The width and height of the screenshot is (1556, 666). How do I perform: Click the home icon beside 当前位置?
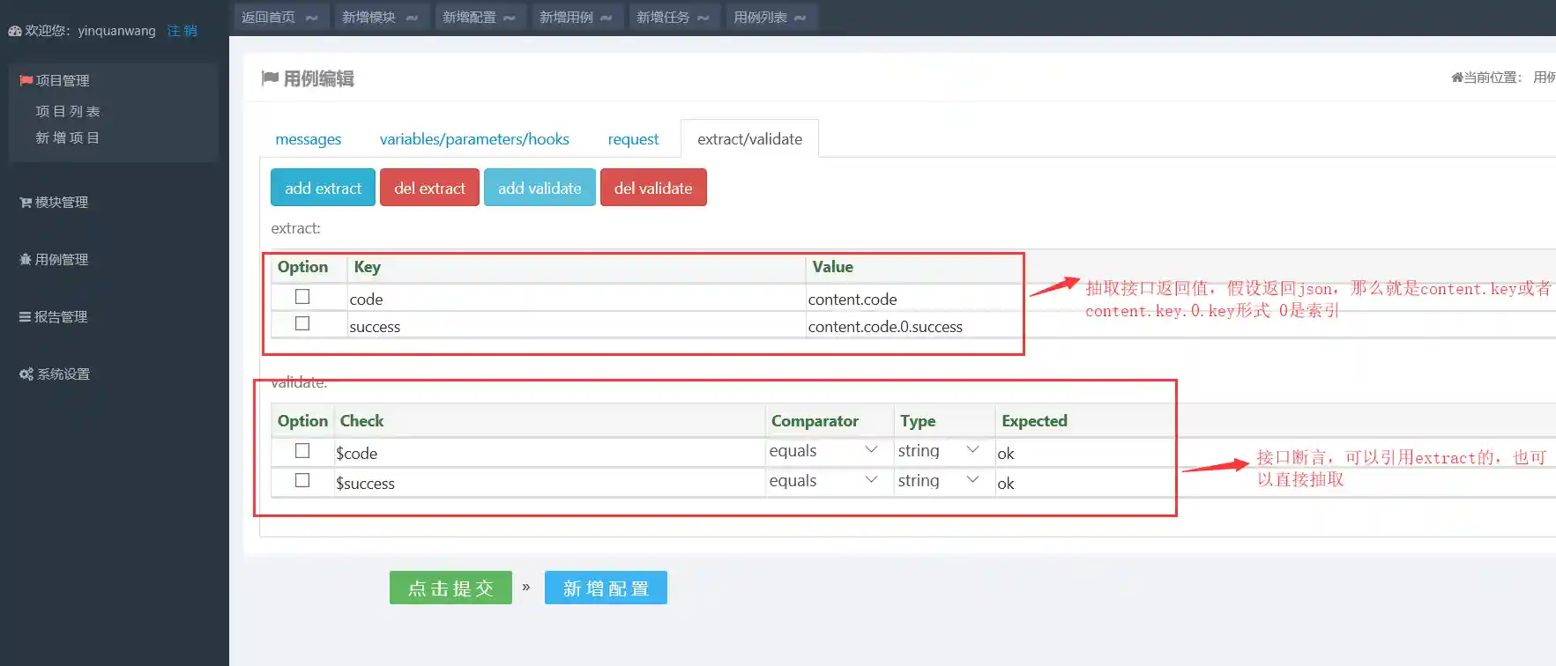pyautogui.click(x=1457, y=78)
